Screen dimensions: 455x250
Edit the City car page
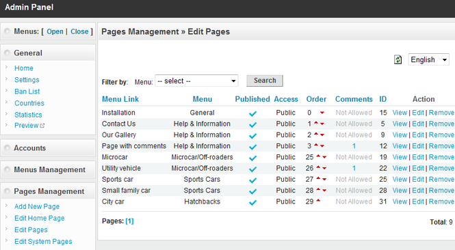click(418, 202)
